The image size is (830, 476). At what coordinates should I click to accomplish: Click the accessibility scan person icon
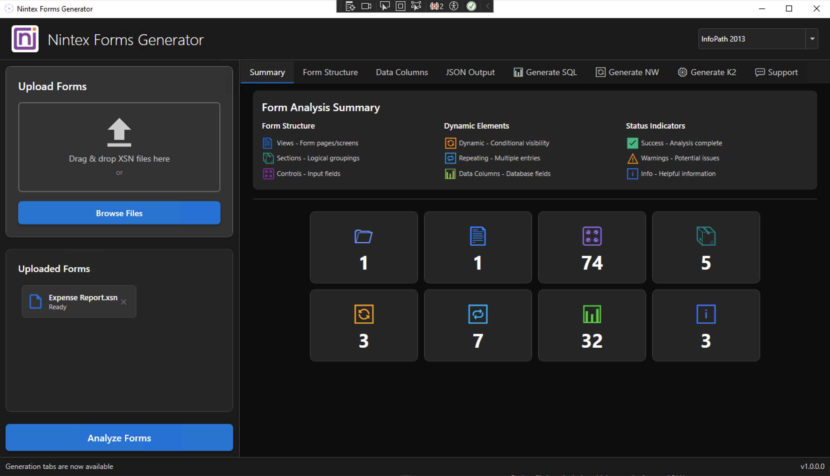pos(454,6)
